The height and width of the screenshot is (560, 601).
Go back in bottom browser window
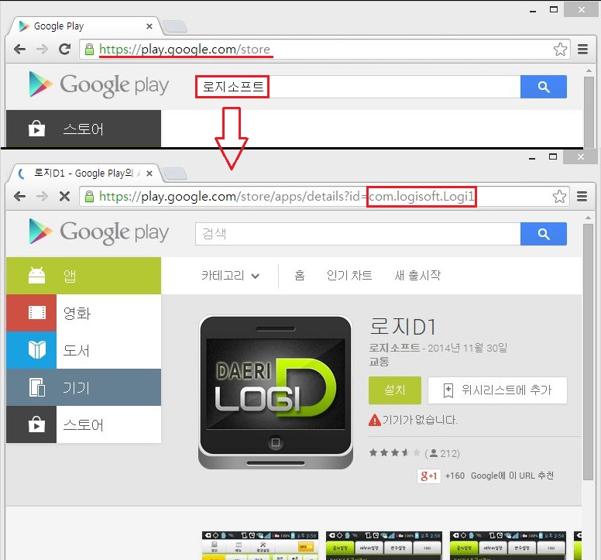point(19,196)
